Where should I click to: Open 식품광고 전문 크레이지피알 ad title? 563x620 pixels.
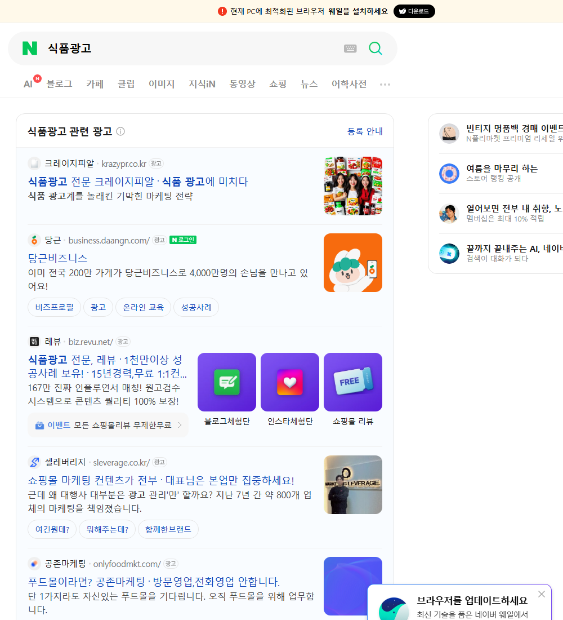tap(138, 181)
